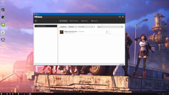169x95 pixels.
Task: Open the Windows Start menu
Action: coord(1,94)
